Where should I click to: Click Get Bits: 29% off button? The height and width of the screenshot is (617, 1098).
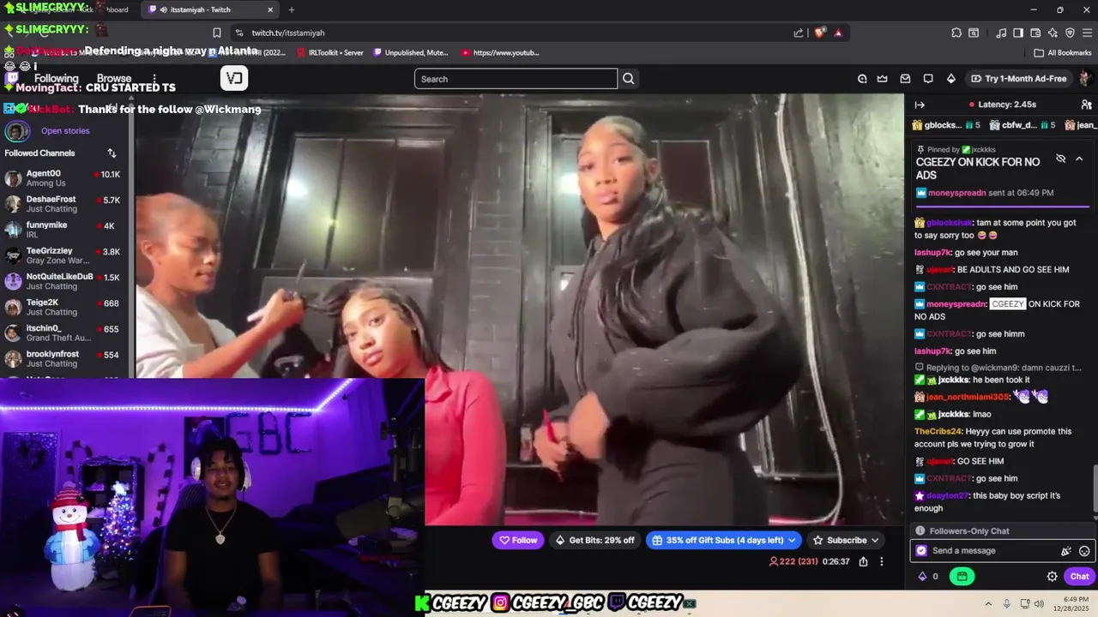(594, 540)
